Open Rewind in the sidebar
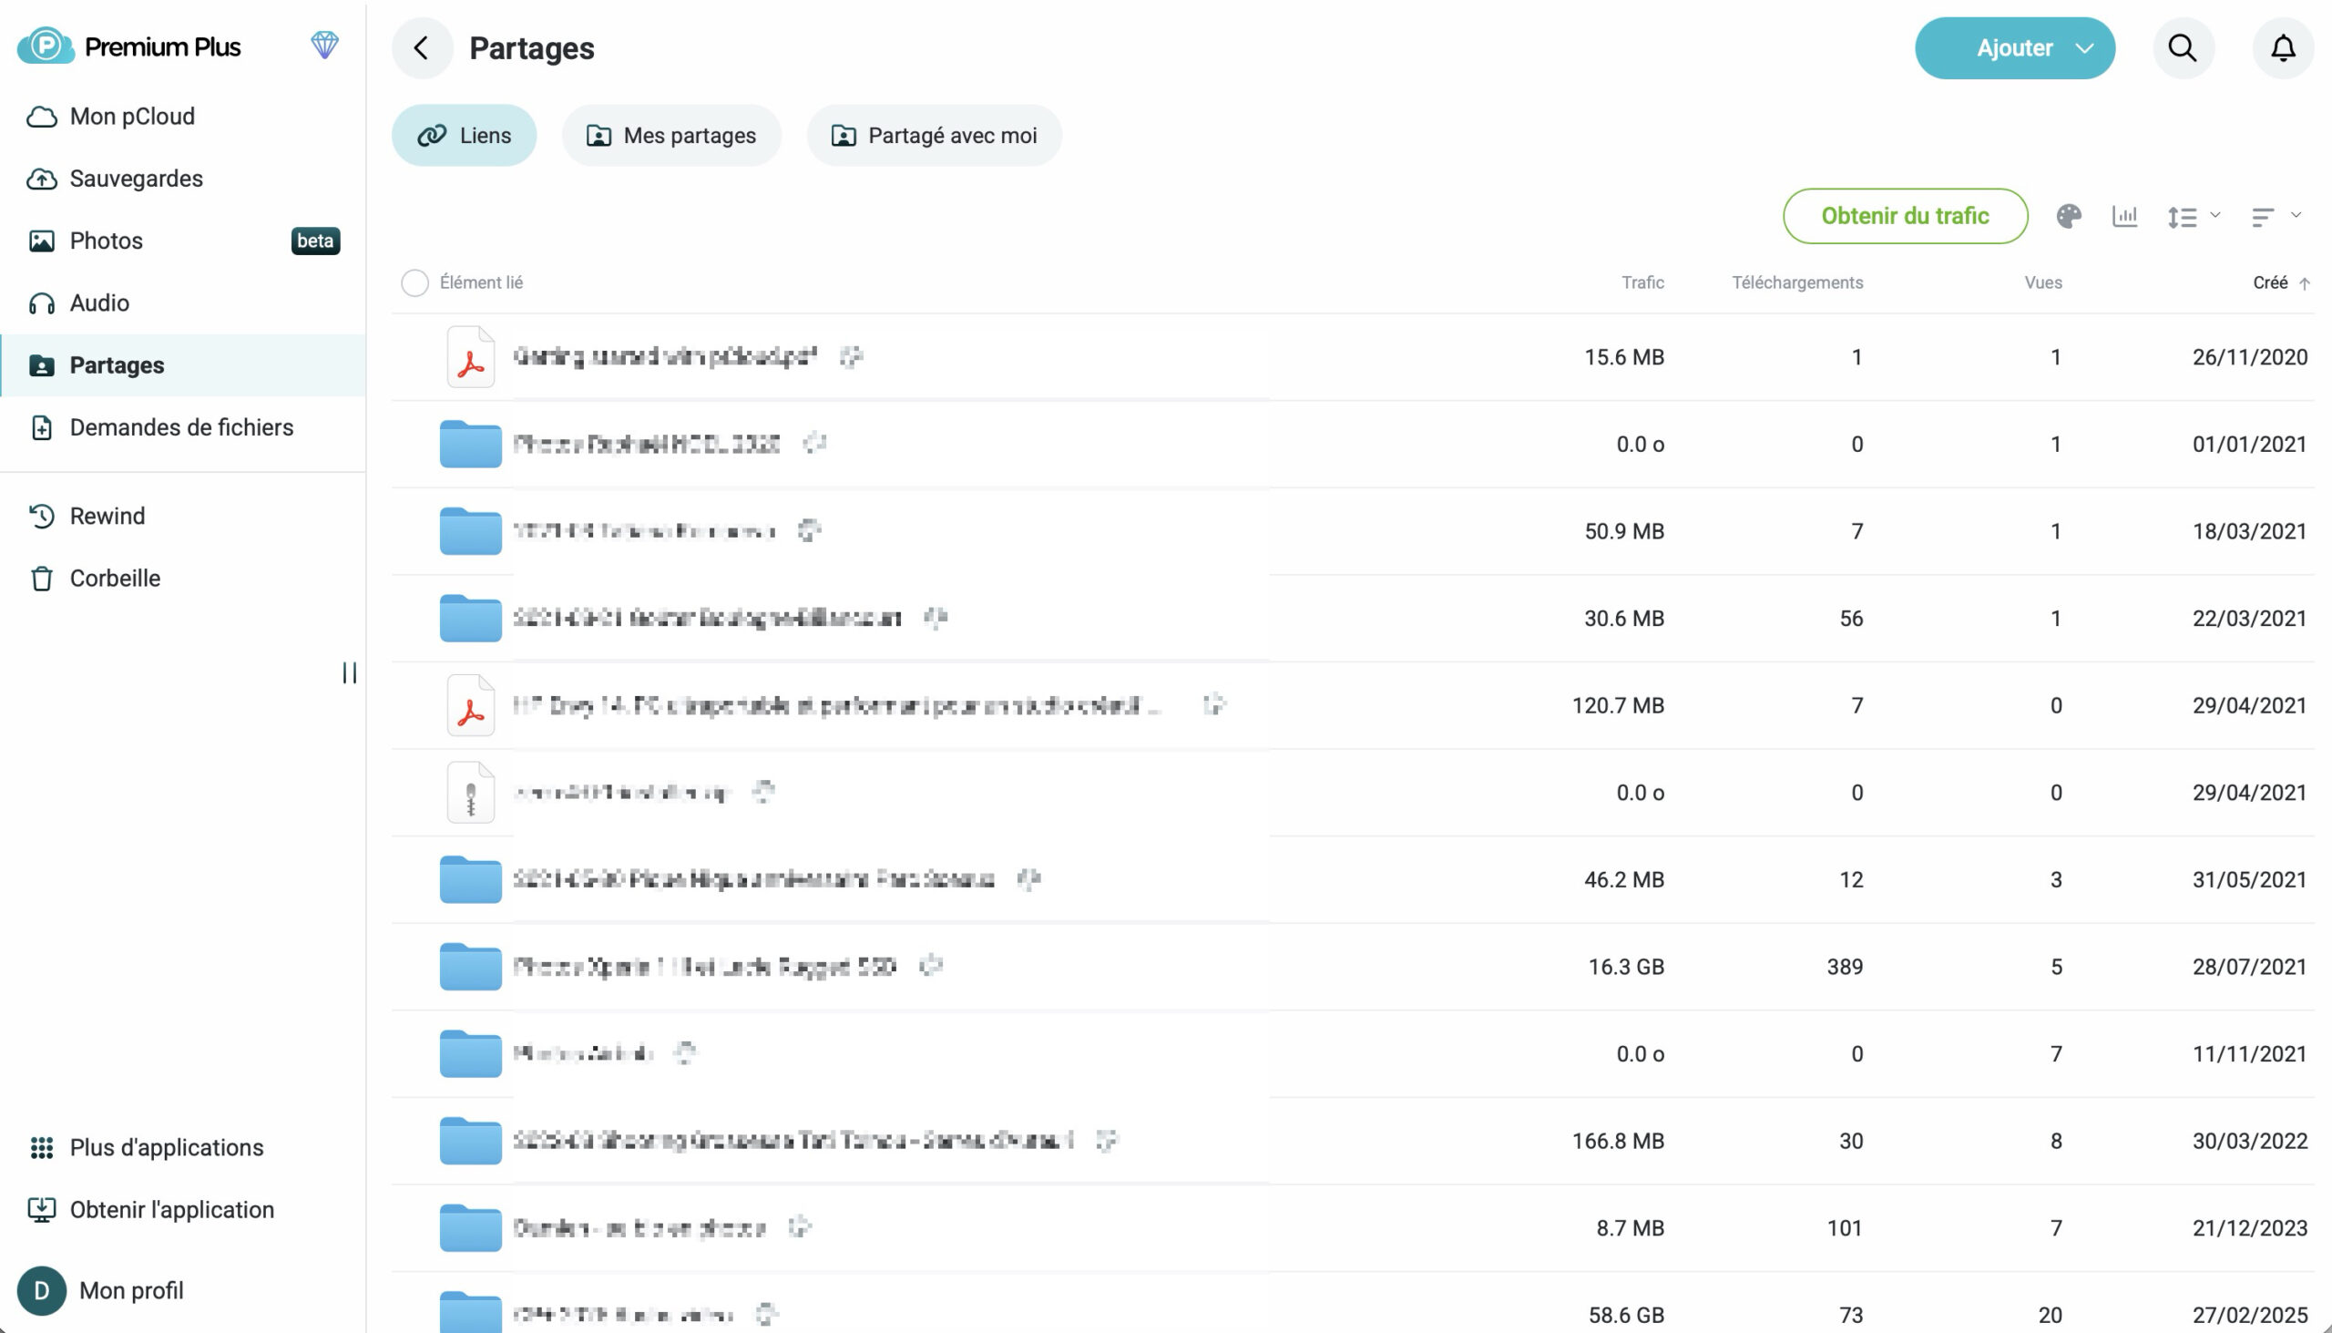The image size is (2332, 1333). coord(107,516)
